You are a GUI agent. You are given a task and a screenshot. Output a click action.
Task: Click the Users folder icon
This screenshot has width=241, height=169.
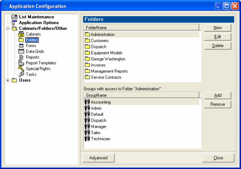pyautogui.click(x=14, y=80)
